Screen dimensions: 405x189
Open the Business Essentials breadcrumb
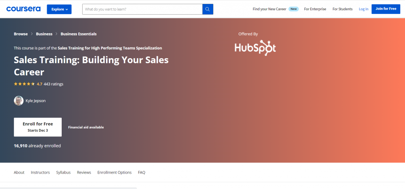(79, 34)
